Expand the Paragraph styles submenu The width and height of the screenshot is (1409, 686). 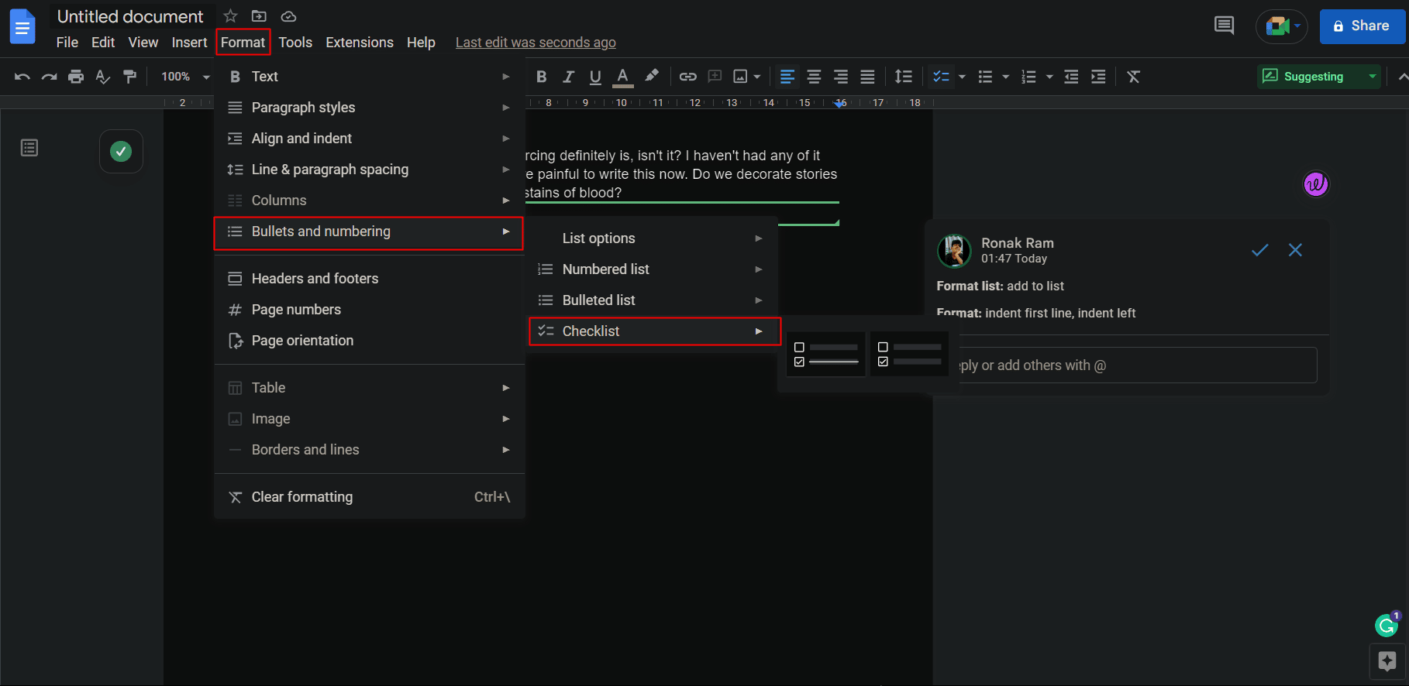[x=370, y=108]
